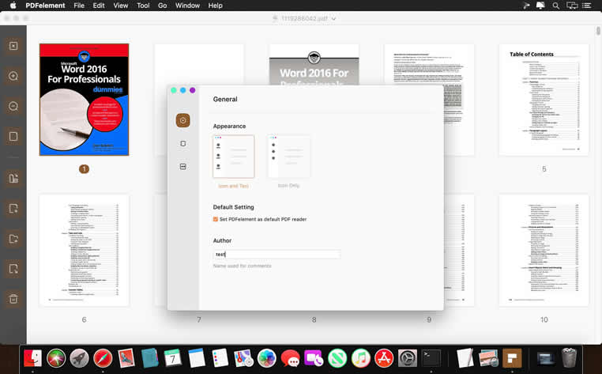
Task: Zoom out using the magnifier minus icon
Action: tap(13, 106)
